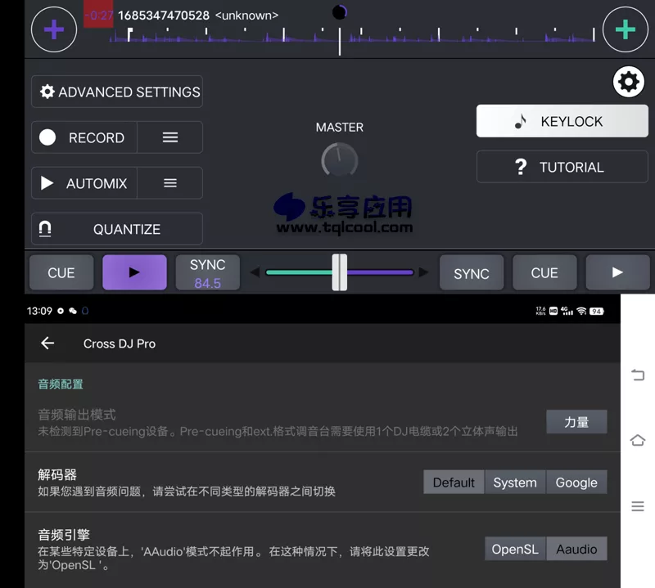Tap the headphone icon next to QUANTIZE
This screenshot has height=588, width=655.
[47, 229]
